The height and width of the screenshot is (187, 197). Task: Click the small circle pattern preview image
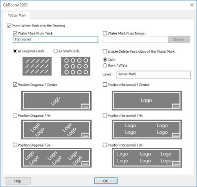click(x=76, y=66)
